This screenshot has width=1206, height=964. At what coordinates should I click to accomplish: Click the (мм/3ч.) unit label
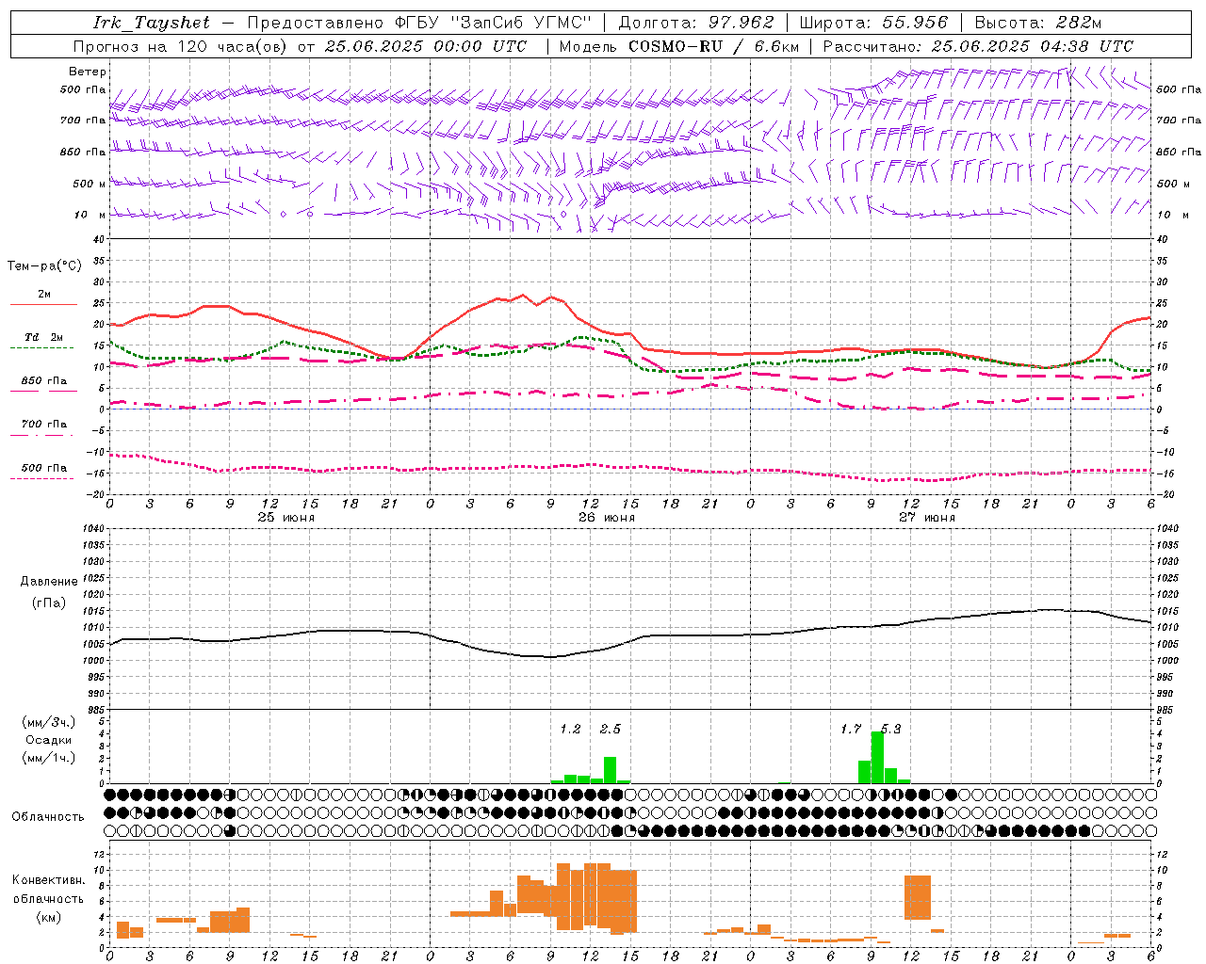[49, 722]
